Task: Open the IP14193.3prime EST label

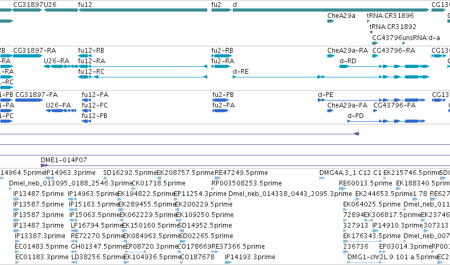Action: pyautogui.click(x=250, y=258)
